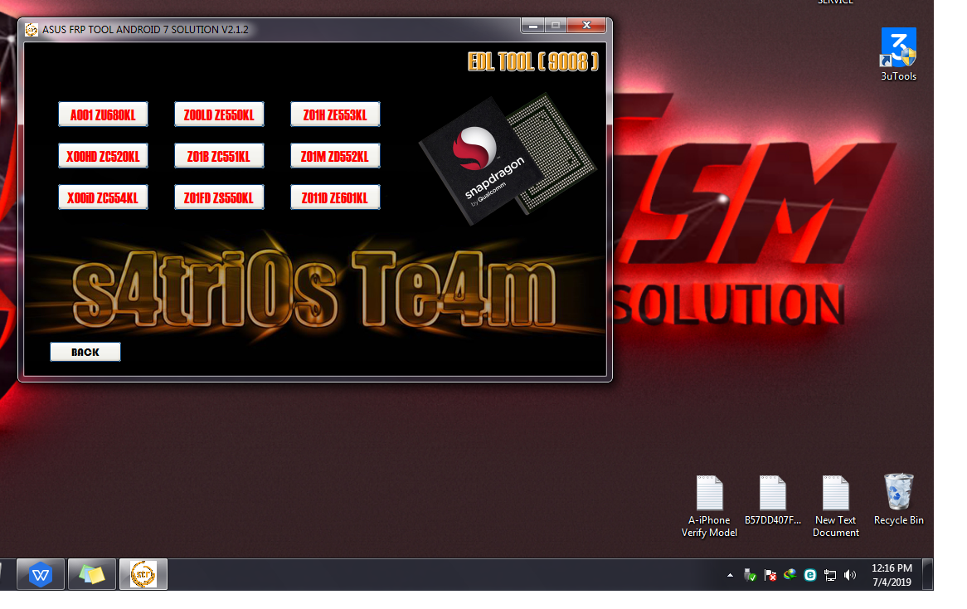Viewport: 967px width, 609px height.
Task: Choose the Z01B ZC551KL button
Action: pyautogui.click(x=219, y=156)
